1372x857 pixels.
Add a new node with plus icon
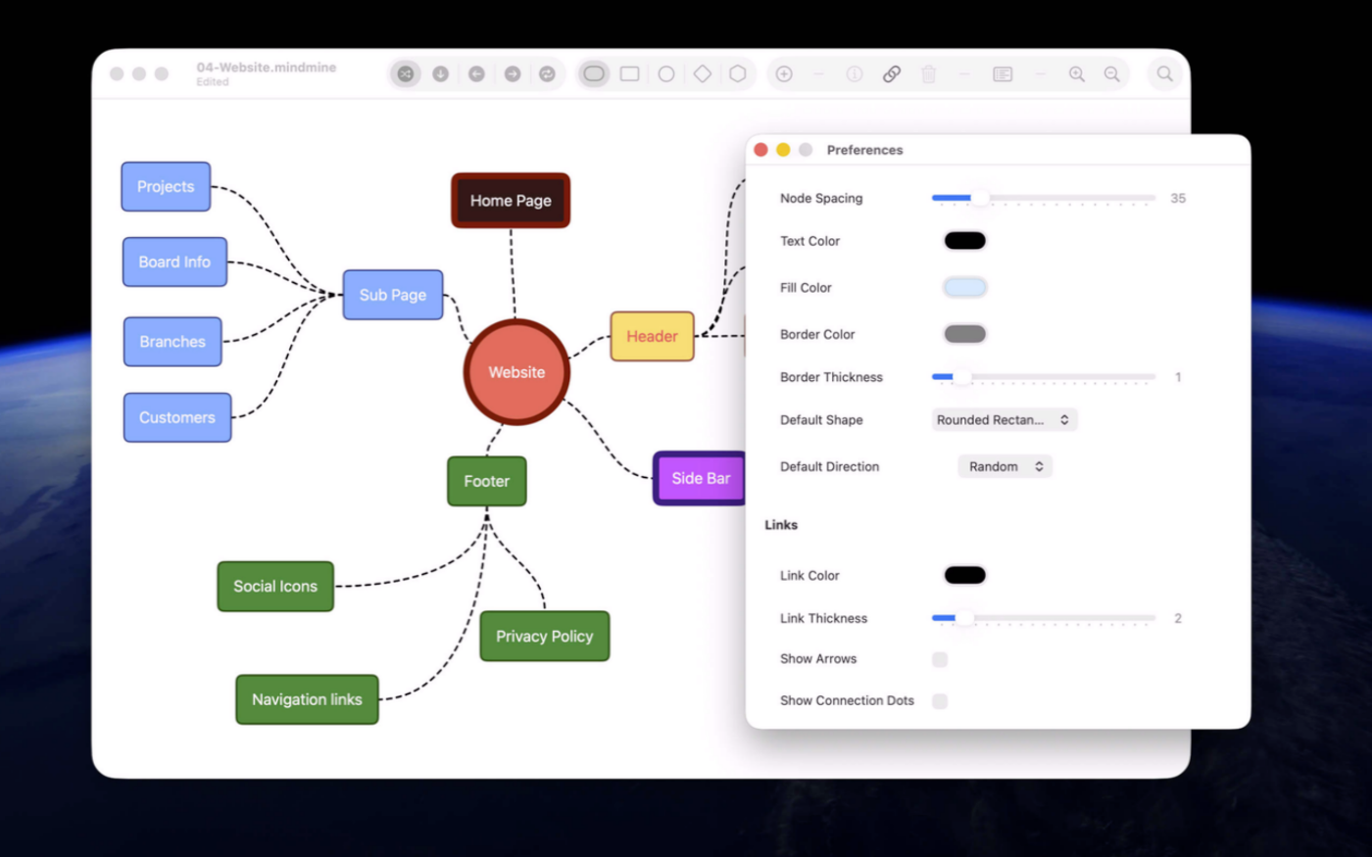784,73
